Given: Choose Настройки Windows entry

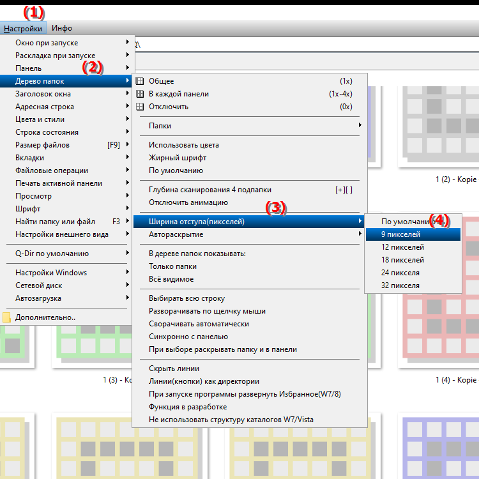Looking at the screenshot, I should coord(66,273).
